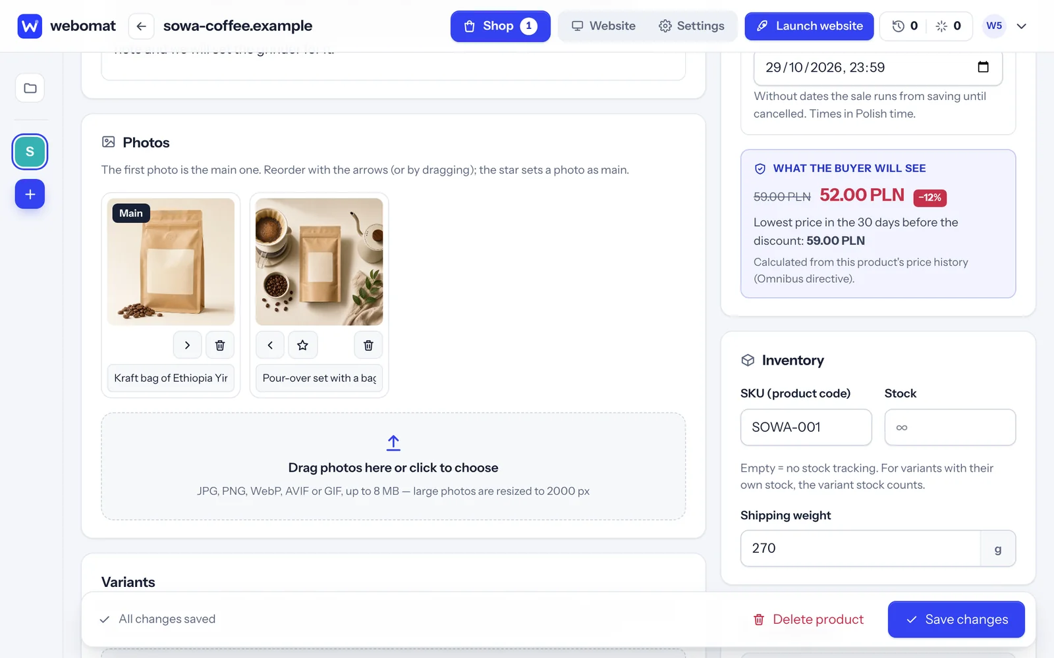Move Pour-over photo left with arrow
This screenshot has width=1054, height=658.
(x=270, y=345)
